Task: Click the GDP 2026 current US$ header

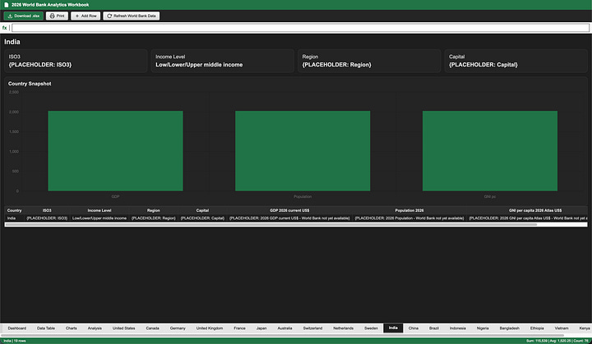Action: click(x=289, y=210)
